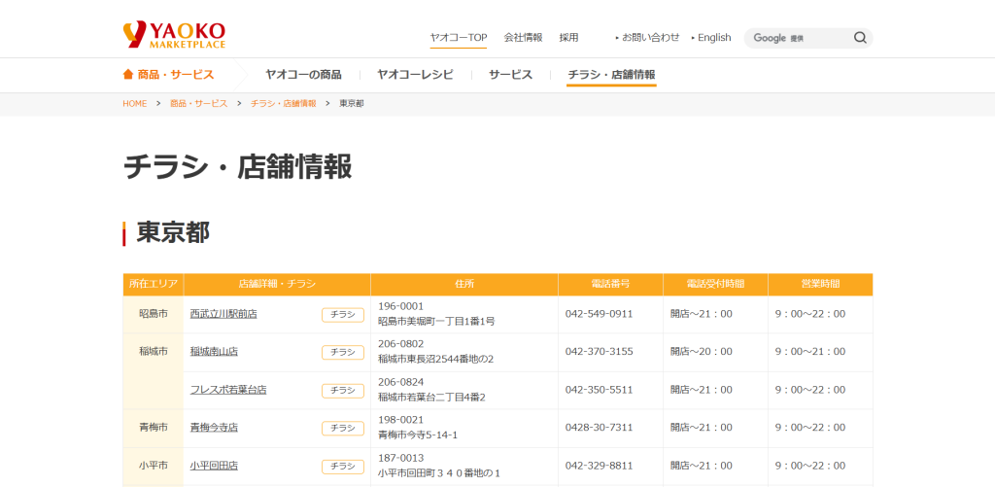Open the 西武立川駅前店 store details
This screenshot has width=995, height=487.
223,314
